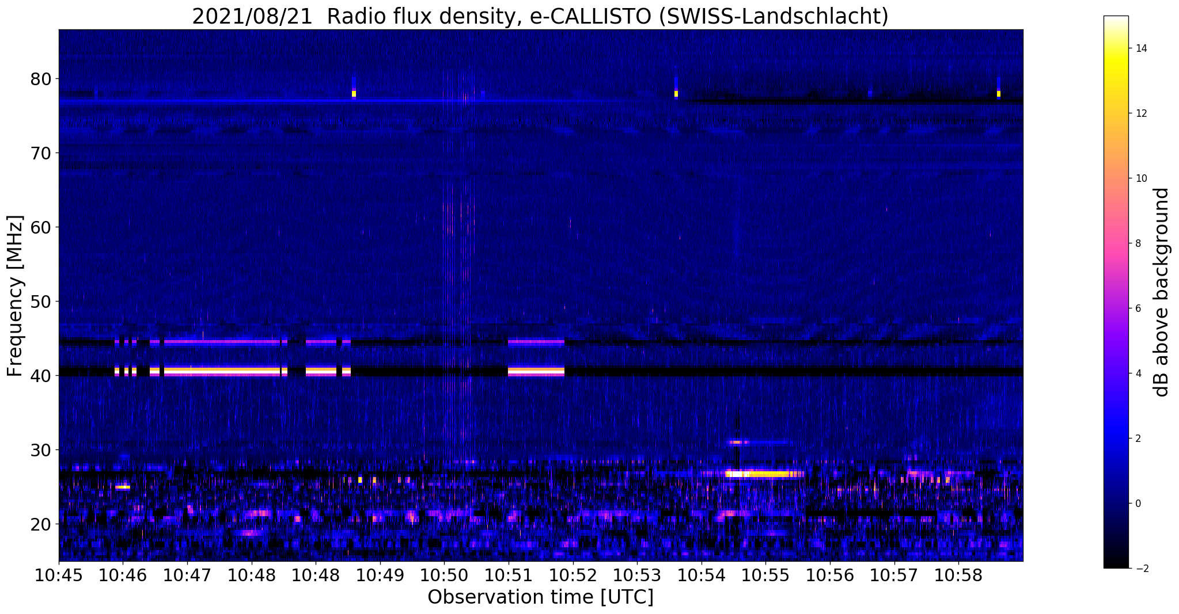Click the small yellow blob at 25 MHz near 10:46
Screen dimensions: 1179x614
(123, 487)
